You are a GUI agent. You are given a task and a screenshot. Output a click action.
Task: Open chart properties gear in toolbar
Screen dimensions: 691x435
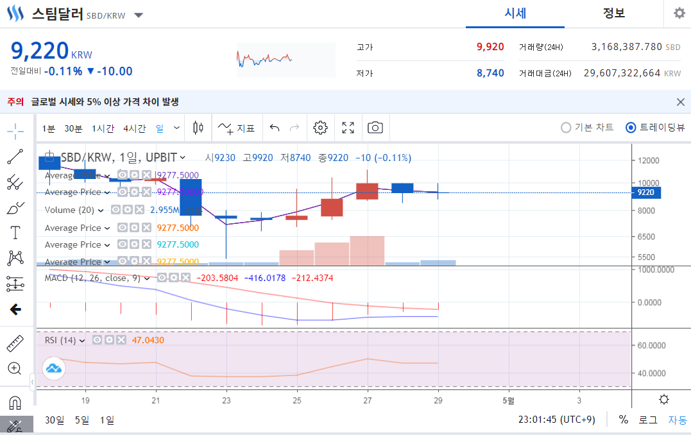pos(320,128)
